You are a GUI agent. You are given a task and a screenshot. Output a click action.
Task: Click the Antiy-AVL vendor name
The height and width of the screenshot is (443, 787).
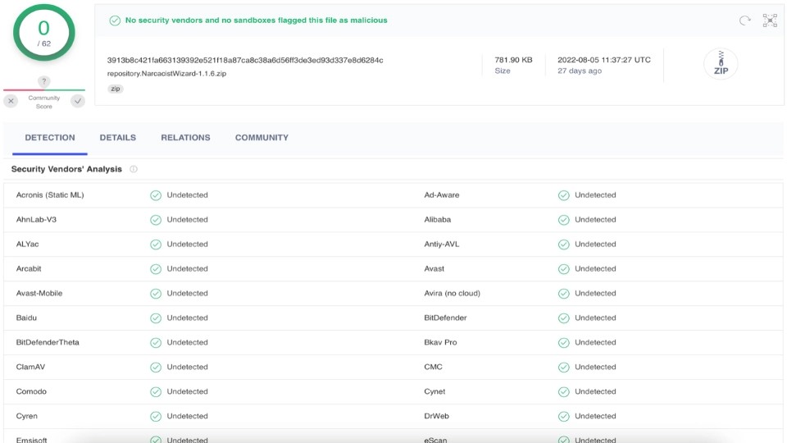442,244
